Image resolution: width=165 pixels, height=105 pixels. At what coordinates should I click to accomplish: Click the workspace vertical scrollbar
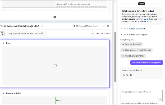[115, 57]
